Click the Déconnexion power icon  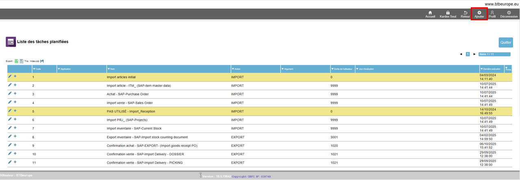[x=509, y=13]
